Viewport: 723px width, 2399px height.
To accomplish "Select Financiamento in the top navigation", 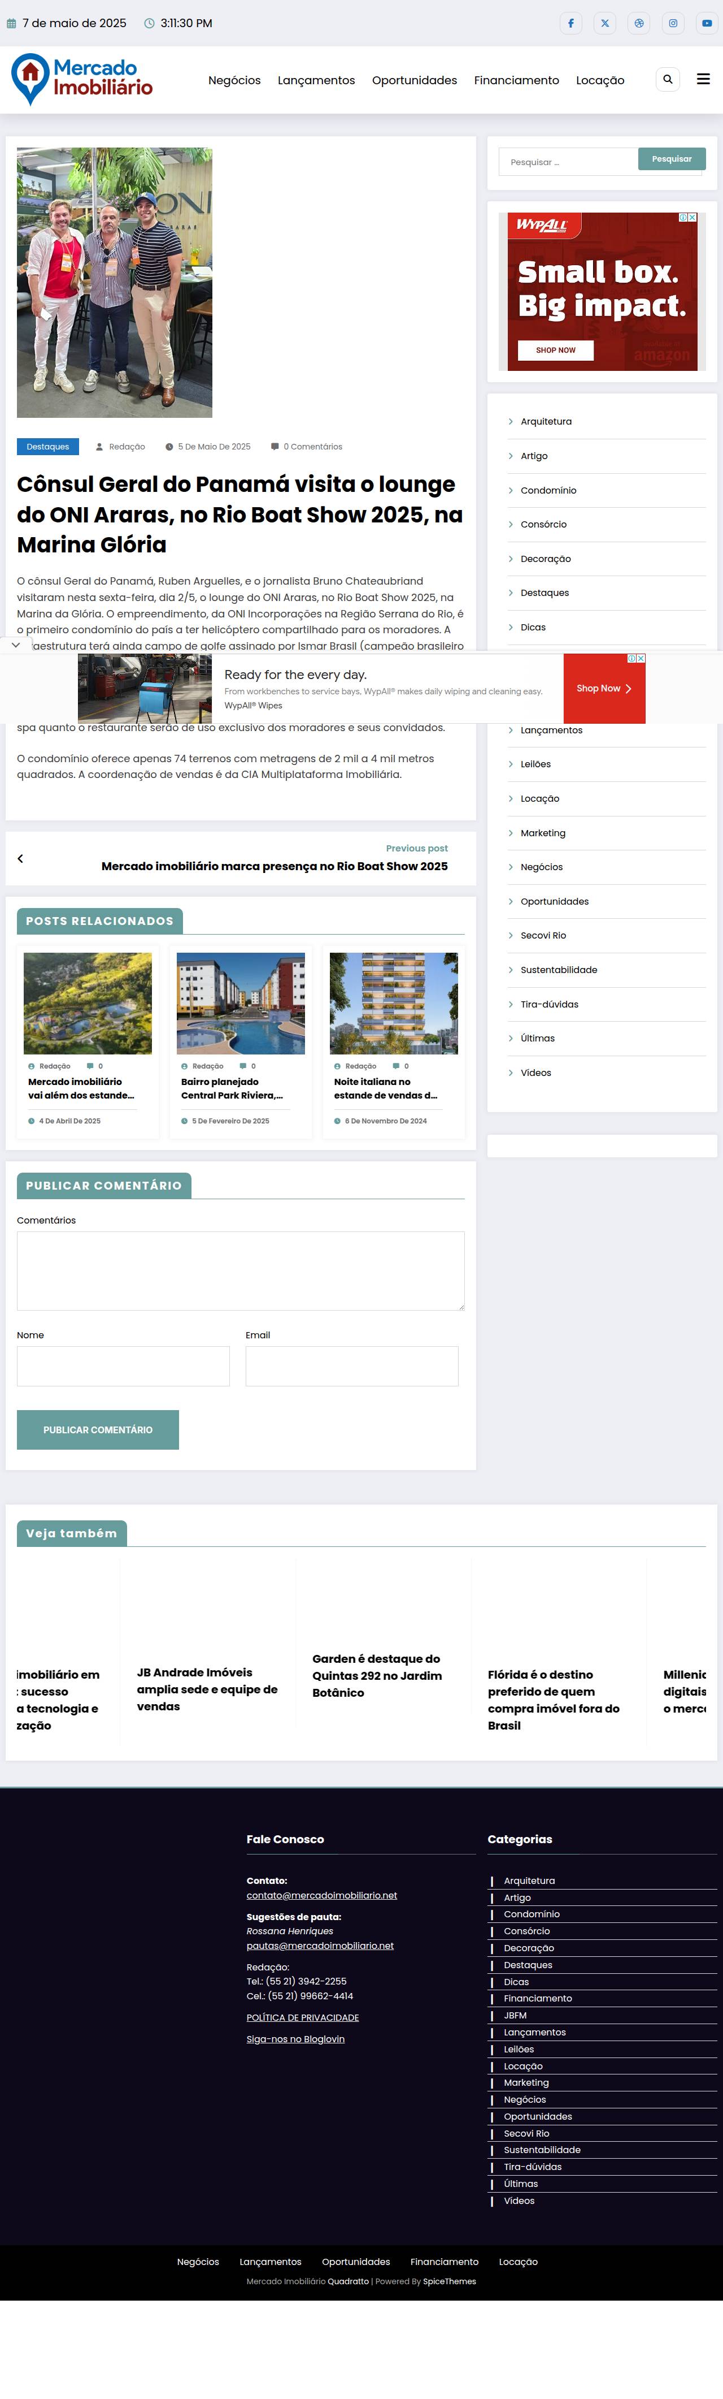I will (x=516, y=81).
